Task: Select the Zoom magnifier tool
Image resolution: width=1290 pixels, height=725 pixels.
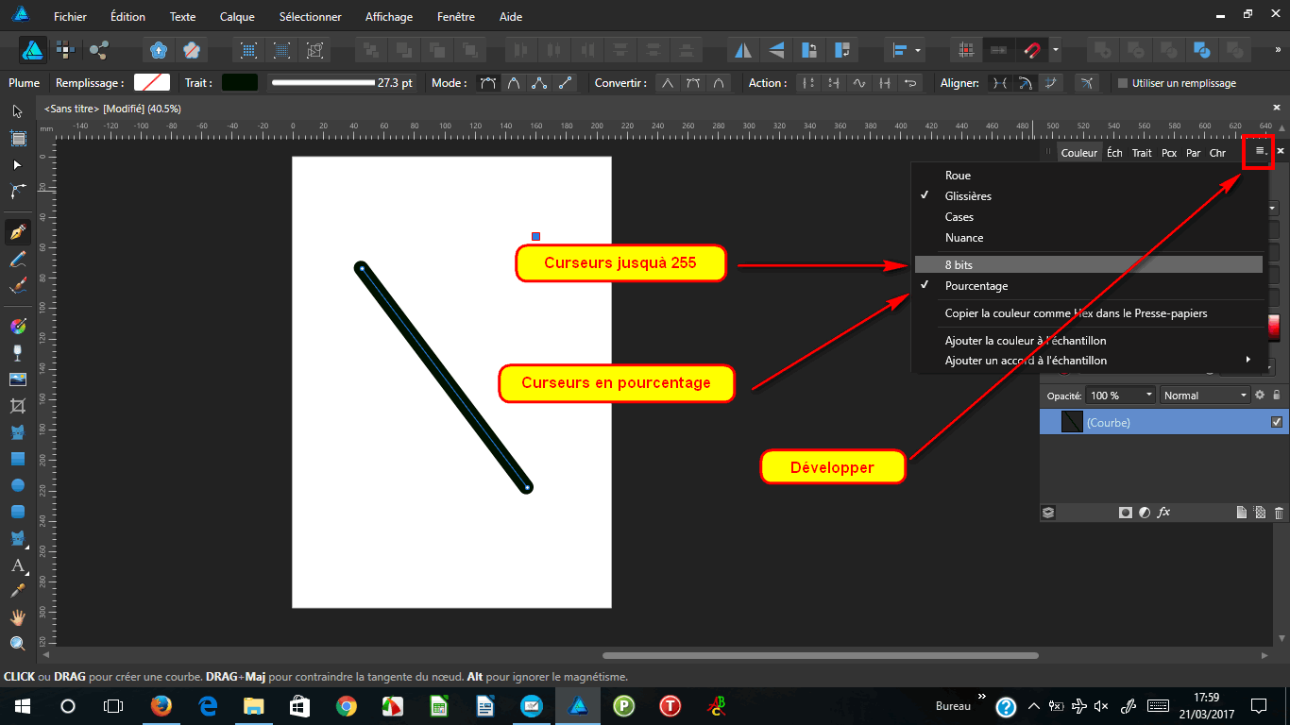Action: 17,644
